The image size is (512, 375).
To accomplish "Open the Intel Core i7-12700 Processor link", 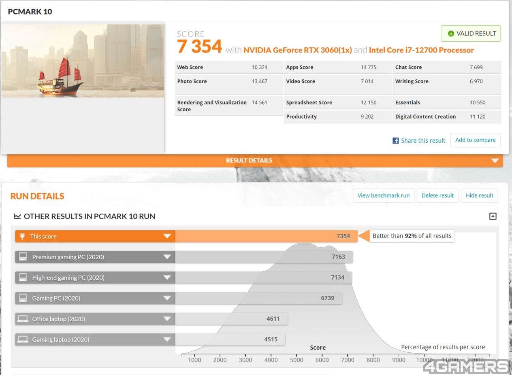I will [421, 50].
